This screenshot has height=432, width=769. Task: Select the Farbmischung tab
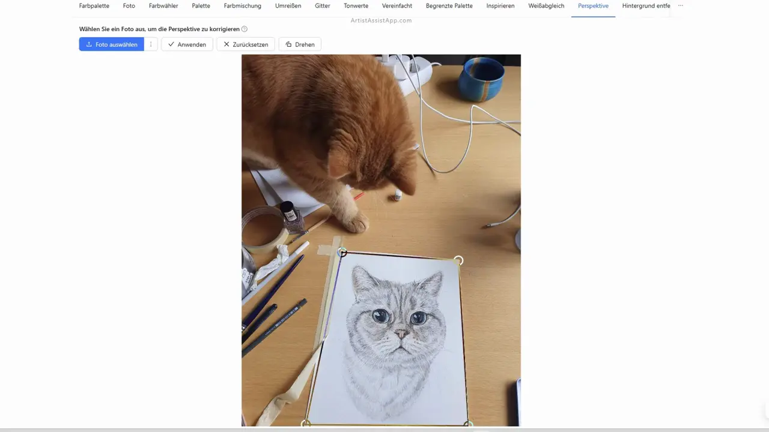pyautogui.click(x=242, y=6)
